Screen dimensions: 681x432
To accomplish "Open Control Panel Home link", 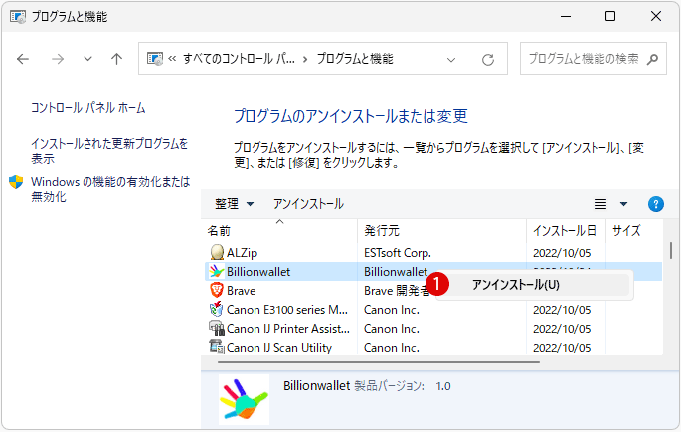I will [x=88, y=108].
